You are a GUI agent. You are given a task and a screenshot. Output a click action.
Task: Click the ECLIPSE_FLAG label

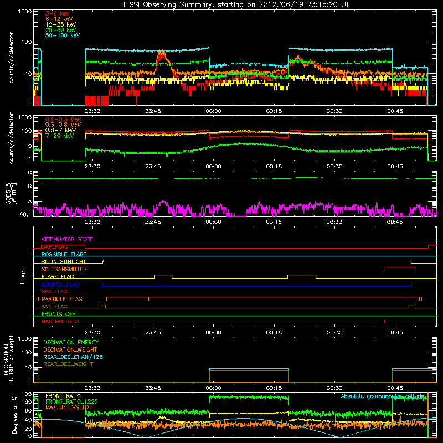pyautogui.click(x=60, y=284)
